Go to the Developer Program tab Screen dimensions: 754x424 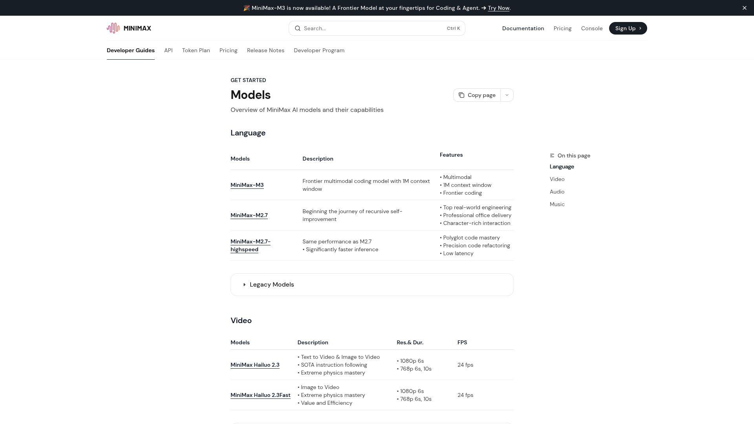pos(319,50)
